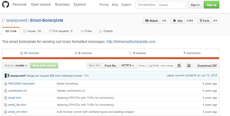The image size is (230, 116).
Task: Go to the Pricing page
Action: click(x=104, y=5)
